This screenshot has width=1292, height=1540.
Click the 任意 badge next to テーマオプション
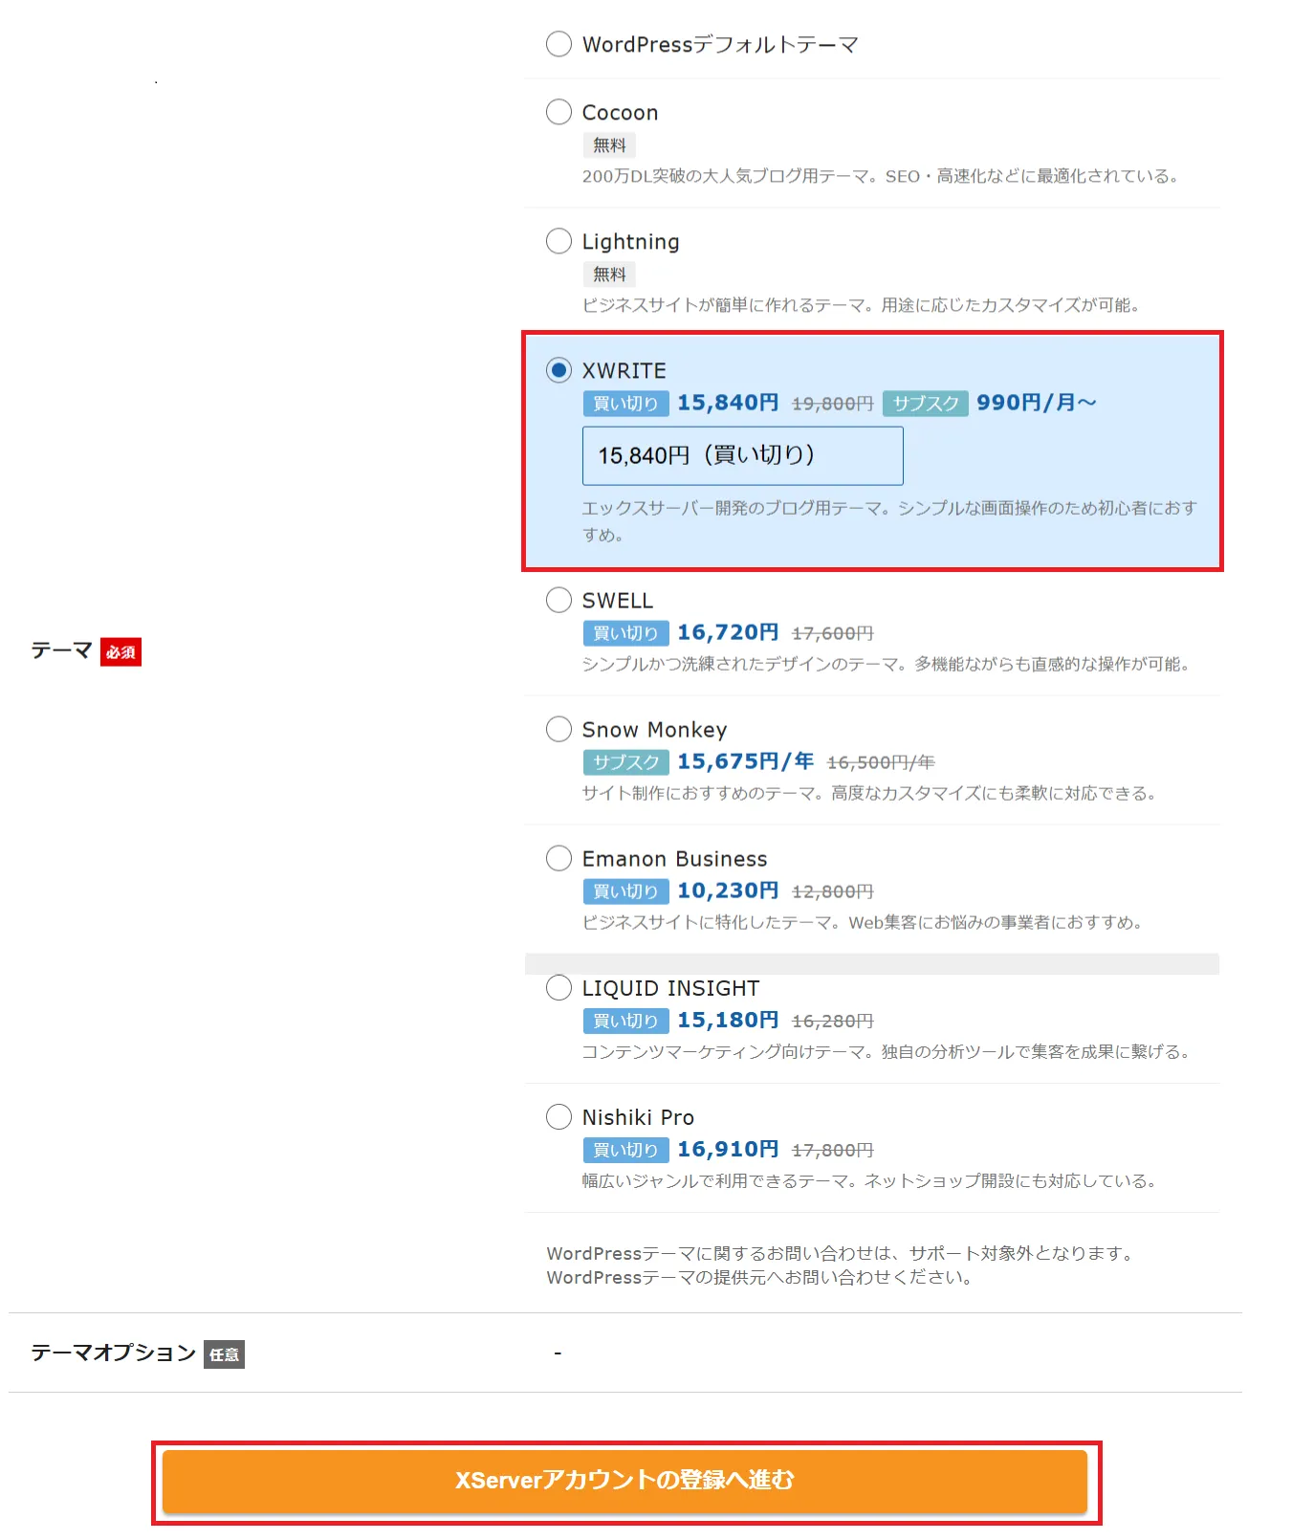pos(224,1354)
